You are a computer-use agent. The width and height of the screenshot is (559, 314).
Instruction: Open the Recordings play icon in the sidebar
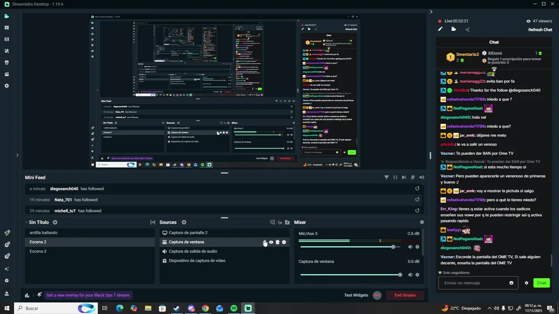point(7,86)
